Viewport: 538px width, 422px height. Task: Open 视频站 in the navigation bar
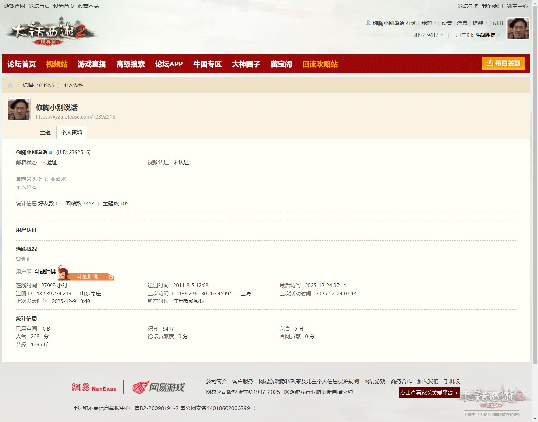(57, 64)
